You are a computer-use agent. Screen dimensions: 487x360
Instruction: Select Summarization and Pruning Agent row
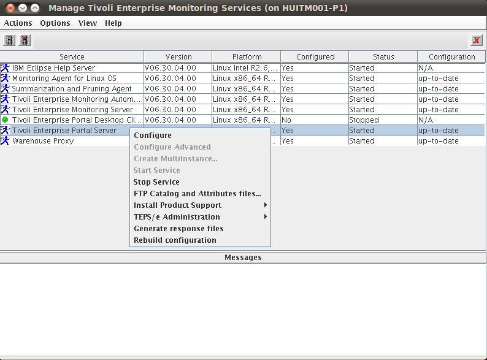pyautogui.click(x=242, y=88)
